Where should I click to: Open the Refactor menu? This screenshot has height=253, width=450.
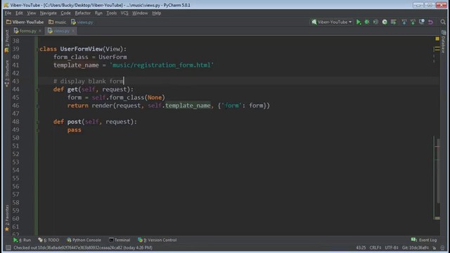[83, 13]
